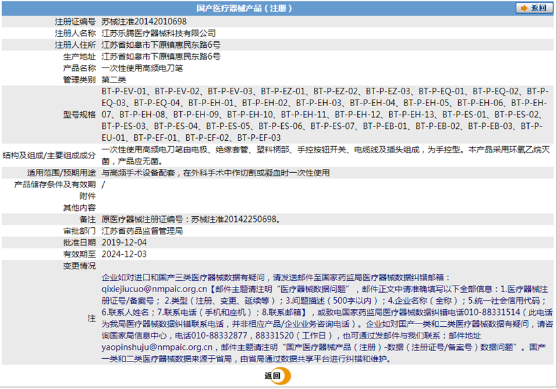
Task: Click the 审批部门 label
Action: (x=79, y=231)
